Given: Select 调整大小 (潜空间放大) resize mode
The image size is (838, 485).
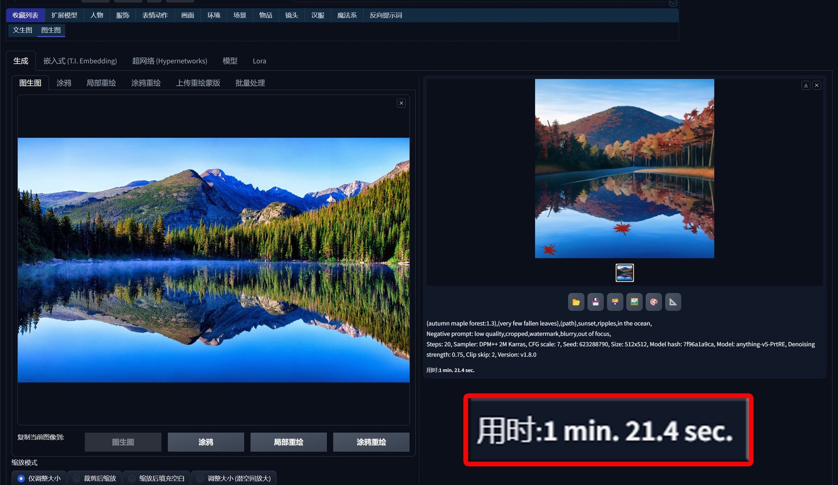Looking at the screenshot, I should (x=234, y=478).
